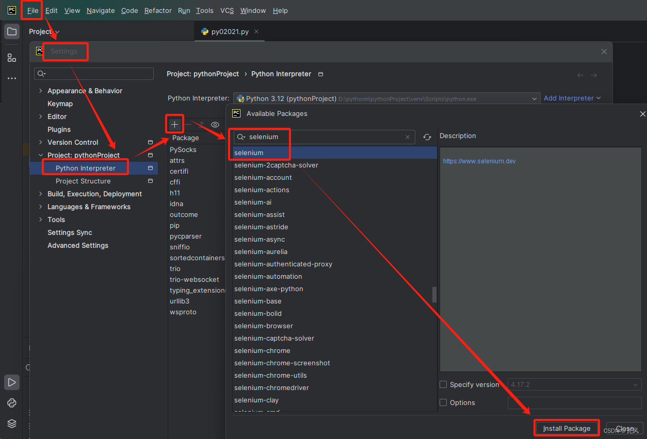
Task: Select Advanced Settings in settings tree
Action: point(78,245)
